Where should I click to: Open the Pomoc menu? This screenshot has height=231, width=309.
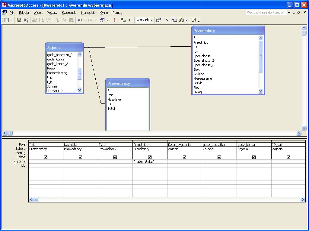[117, 13]
